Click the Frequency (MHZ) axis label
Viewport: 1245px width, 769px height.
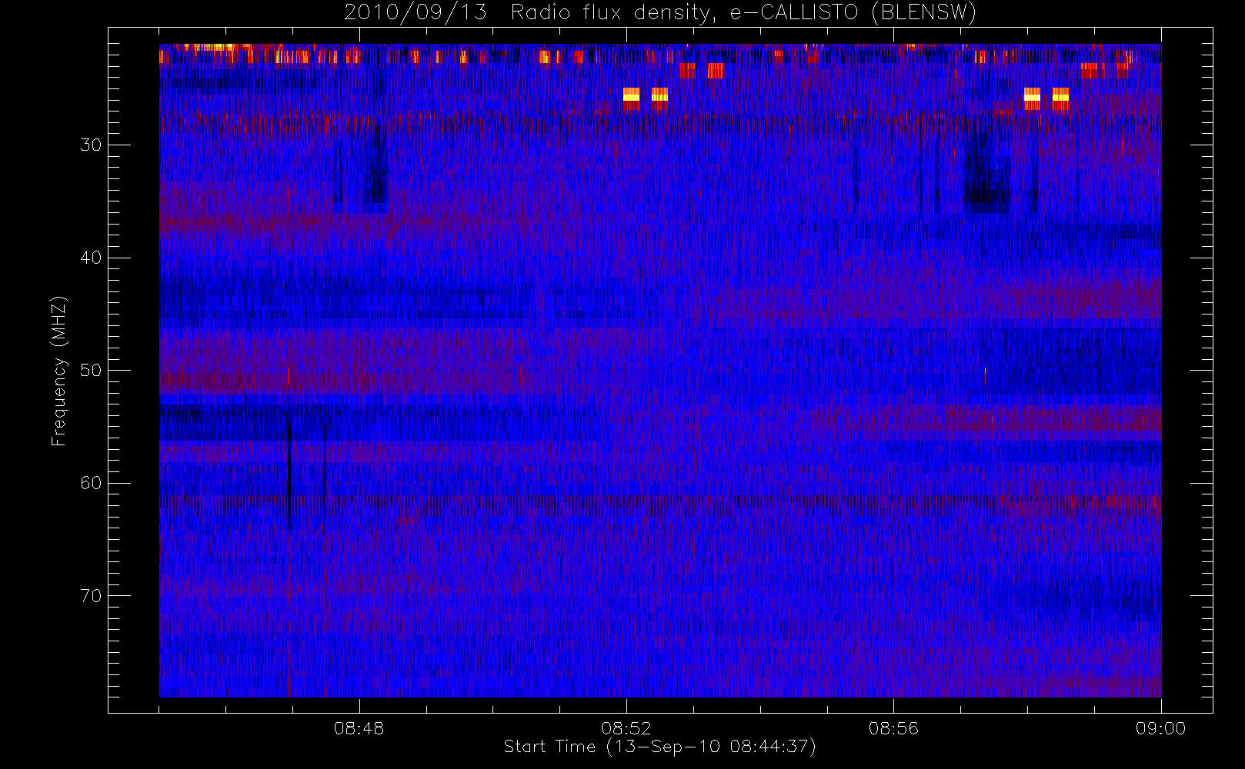(x=58, y=371)
